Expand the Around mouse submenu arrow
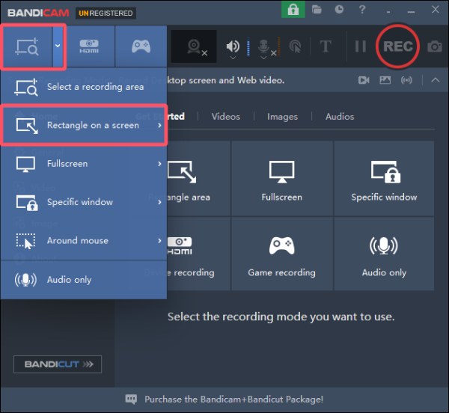The height and width of the screenshot is (413, 449). [159, 241]
